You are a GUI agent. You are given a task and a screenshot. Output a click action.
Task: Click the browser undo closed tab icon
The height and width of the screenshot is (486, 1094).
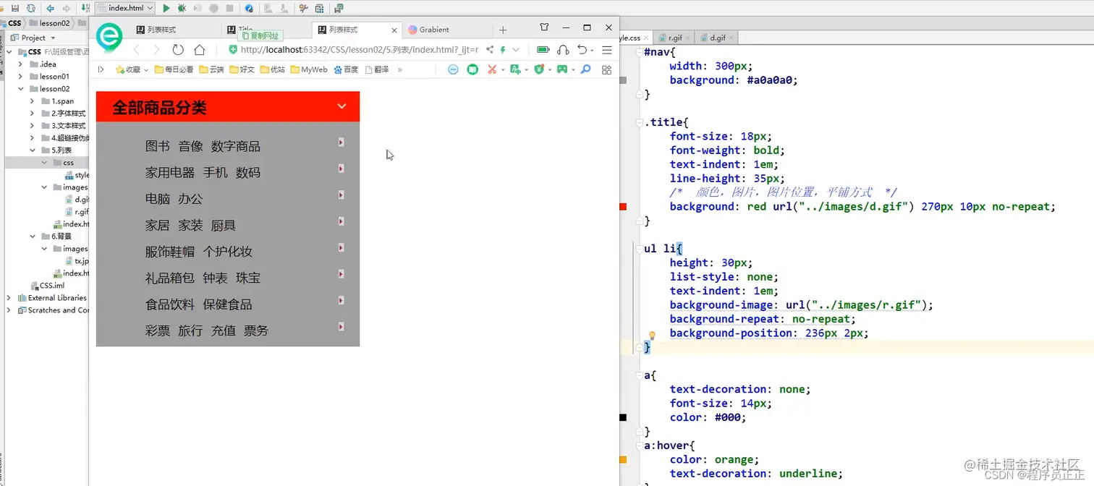click(582, 50)
